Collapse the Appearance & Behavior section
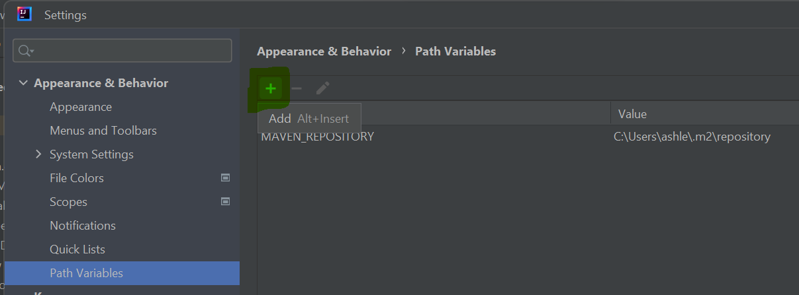This screenshot has width=799, height=295. click(24, 83)
